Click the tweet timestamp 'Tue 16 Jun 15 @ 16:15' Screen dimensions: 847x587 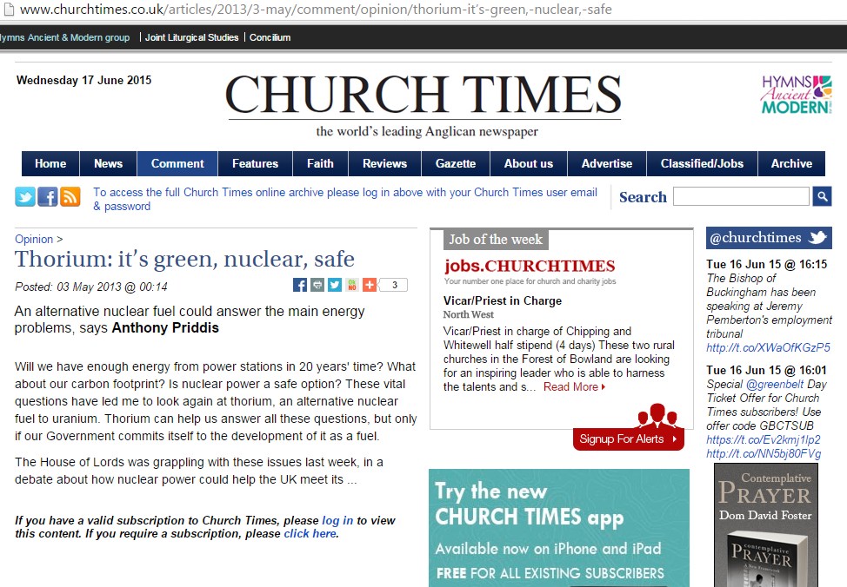point(766,264)
